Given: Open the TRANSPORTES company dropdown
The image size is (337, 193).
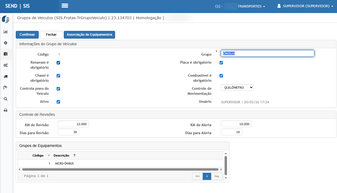Looking at the screenshot, I should coord(251,6).
